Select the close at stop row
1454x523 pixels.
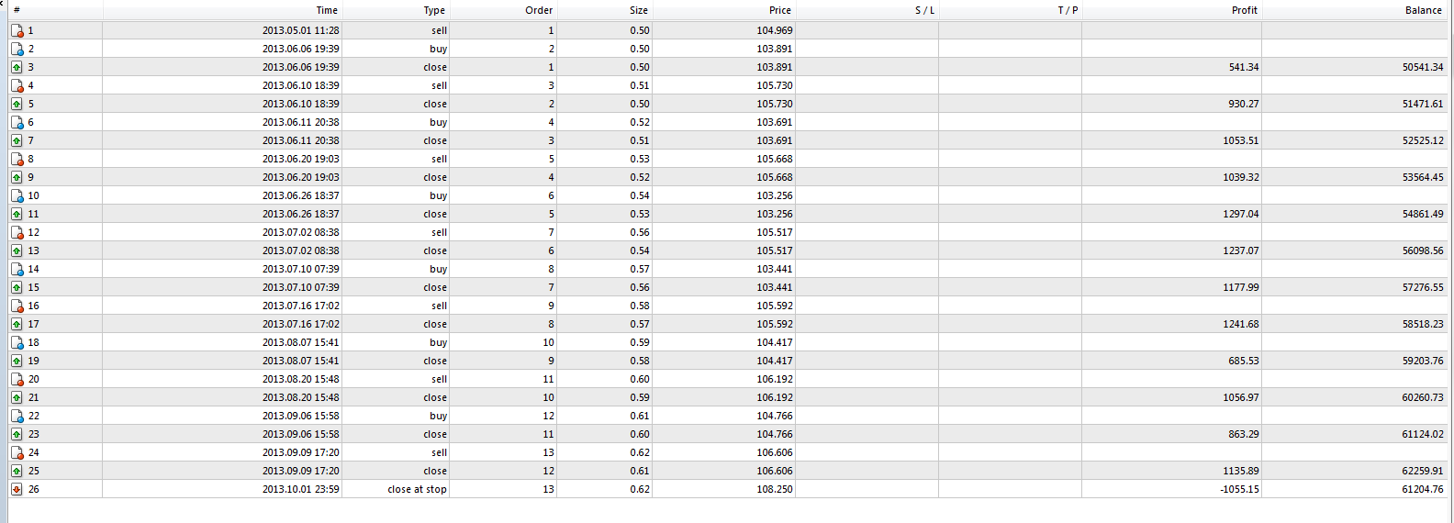(x=728, y=489)
